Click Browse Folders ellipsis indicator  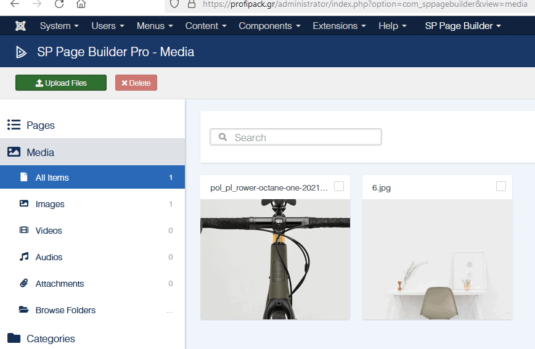coord(169,312)
